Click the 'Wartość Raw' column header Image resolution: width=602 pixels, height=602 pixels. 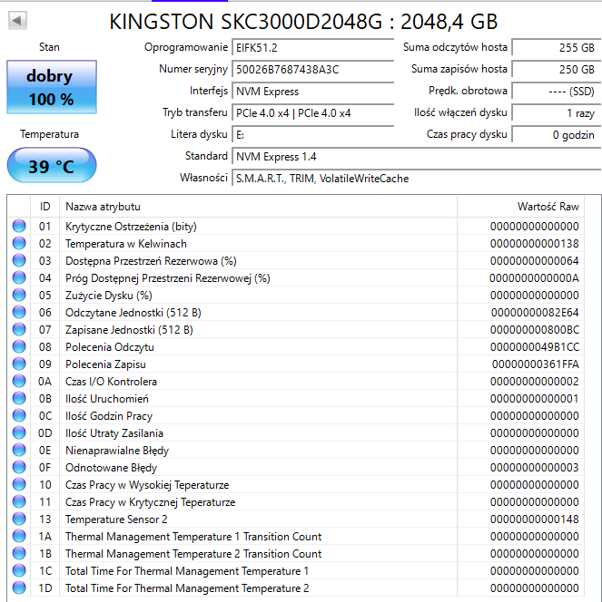520,207
